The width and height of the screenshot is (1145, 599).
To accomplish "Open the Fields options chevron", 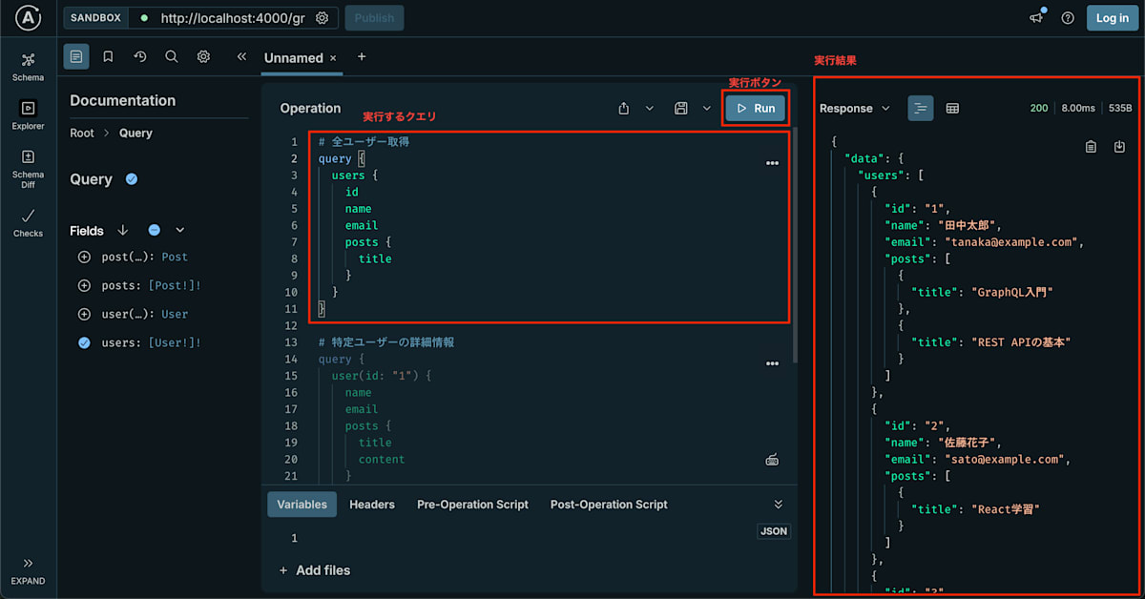I will click(179, 230).
